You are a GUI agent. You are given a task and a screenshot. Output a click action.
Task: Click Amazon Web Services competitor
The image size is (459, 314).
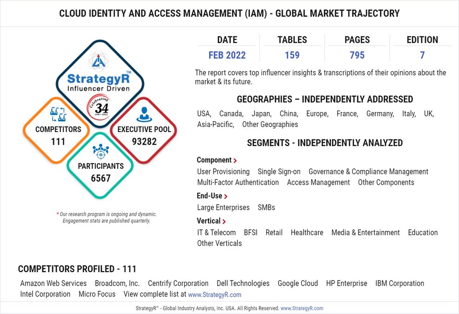coord(53,284)
